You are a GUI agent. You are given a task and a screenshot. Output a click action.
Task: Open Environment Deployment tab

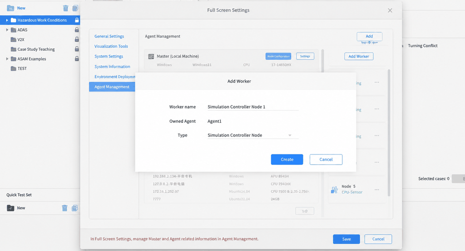tap(115, 77)
